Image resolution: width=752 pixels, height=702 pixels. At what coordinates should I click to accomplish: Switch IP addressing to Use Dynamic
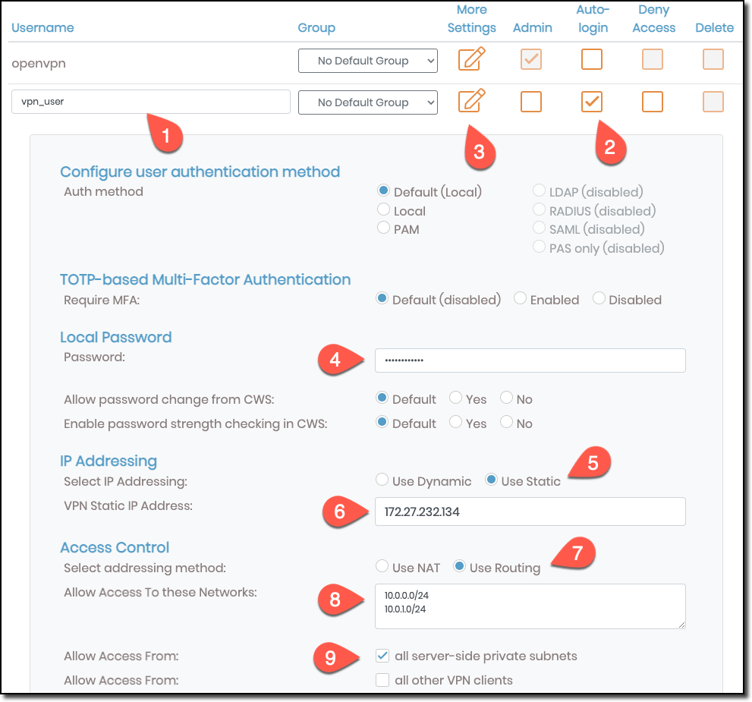coord(381,479)
